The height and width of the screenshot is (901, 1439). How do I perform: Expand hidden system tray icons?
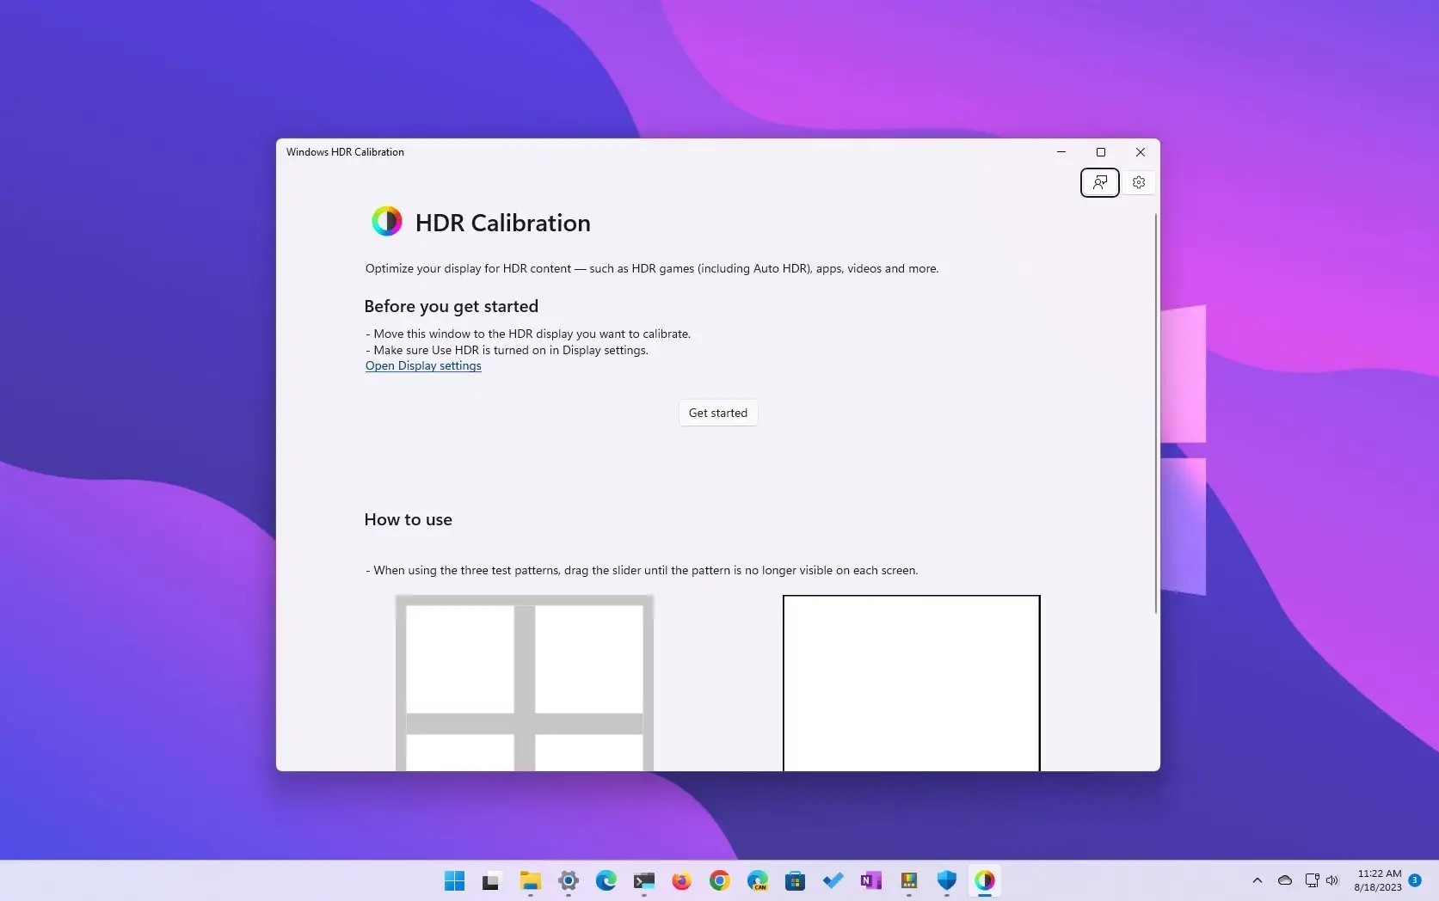(1257, 880)
